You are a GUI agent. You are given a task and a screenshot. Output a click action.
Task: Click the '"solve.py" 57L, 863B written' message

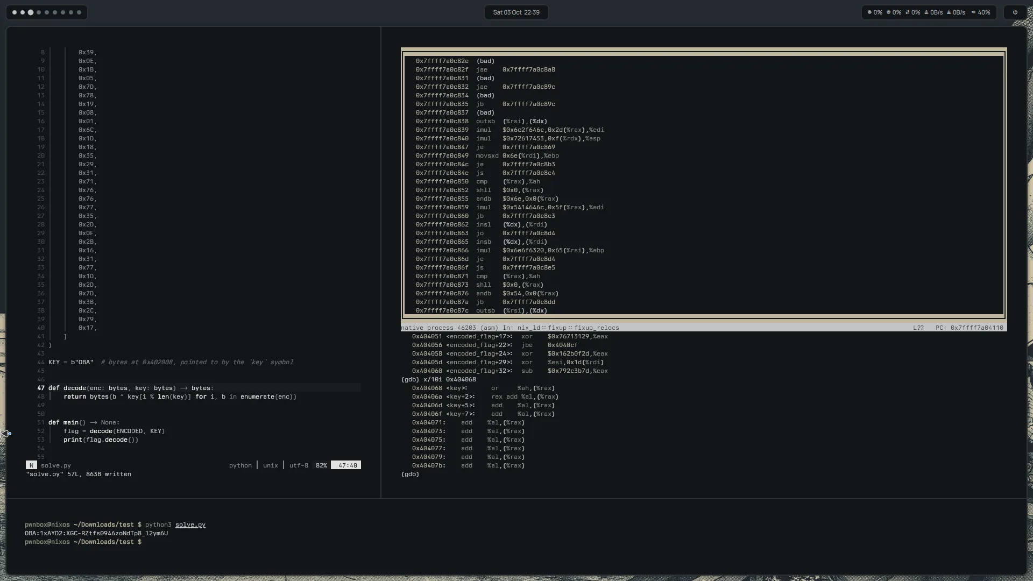(x=79, y=474)
